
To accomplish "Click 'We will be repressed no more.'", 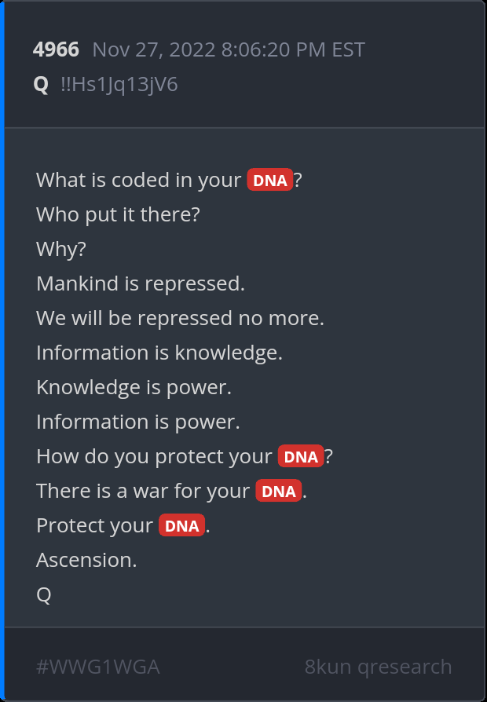I will click(x=180, y=318).
